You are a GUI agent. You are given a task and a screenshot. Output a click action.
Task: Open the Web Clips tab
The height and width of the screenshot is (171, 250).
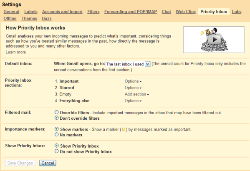pos(186,12)
